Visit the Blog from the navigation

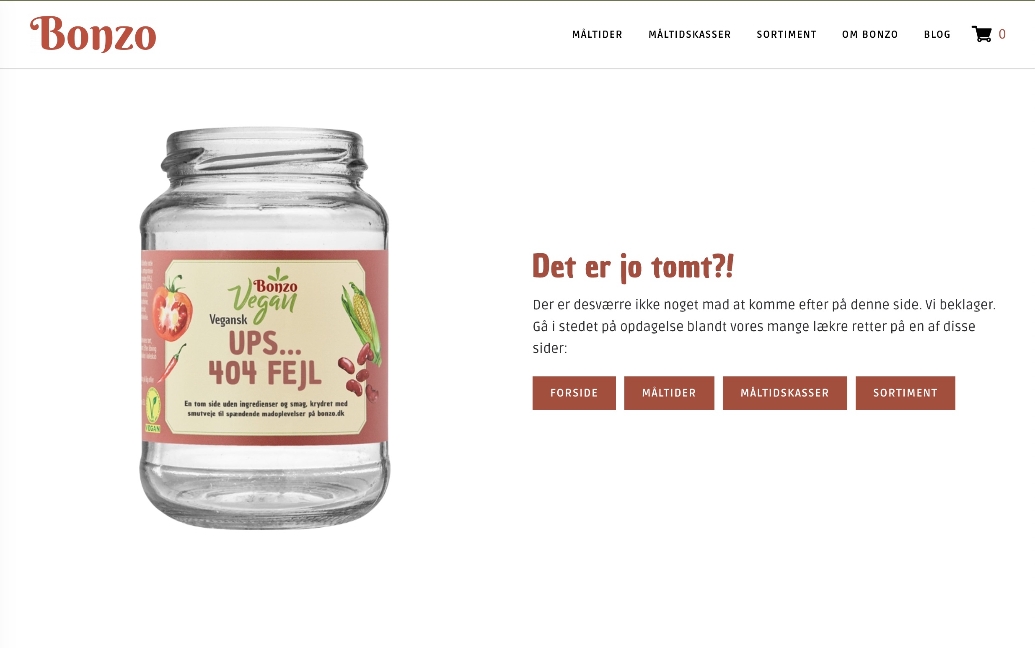coord(937,34)
